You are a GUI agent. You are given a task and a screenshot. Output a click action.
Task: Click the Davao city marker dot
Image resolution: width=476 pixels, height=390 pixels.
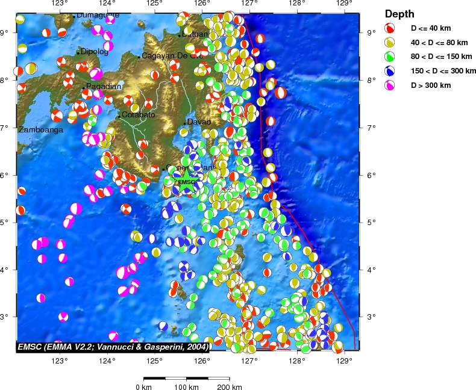coord(185,123)
